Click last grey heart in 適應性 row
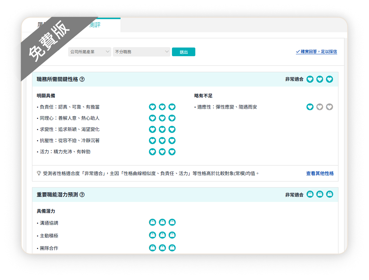This screenshot has width=369, height=280. click(329, 107)
